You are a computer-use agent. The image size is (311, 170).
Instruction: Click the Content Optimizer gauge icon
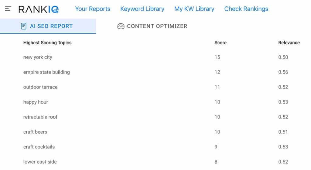121,26
